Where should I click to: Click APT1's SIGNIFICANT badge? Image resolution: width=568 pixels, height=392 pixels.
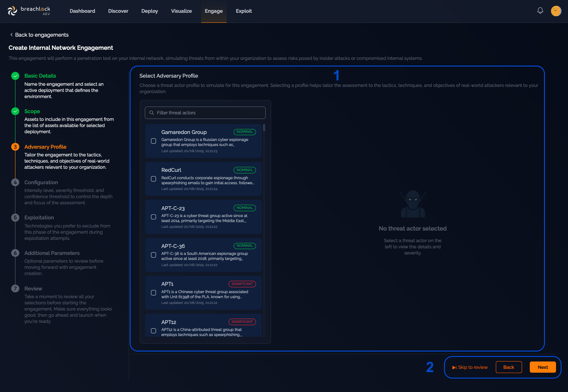[x=242, y=284]
